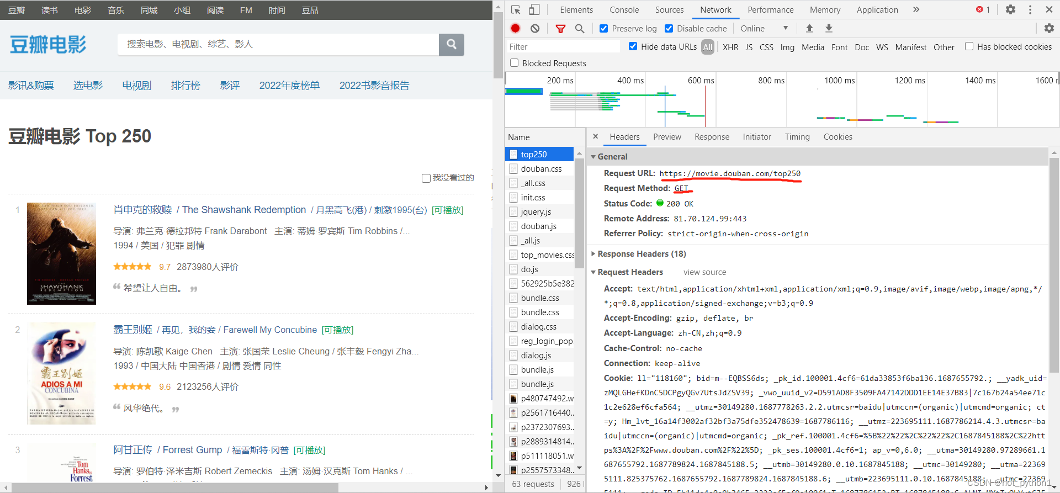
Task: Click the Shawshank Redemption poster thumbnail
Action: pos(61,253)
